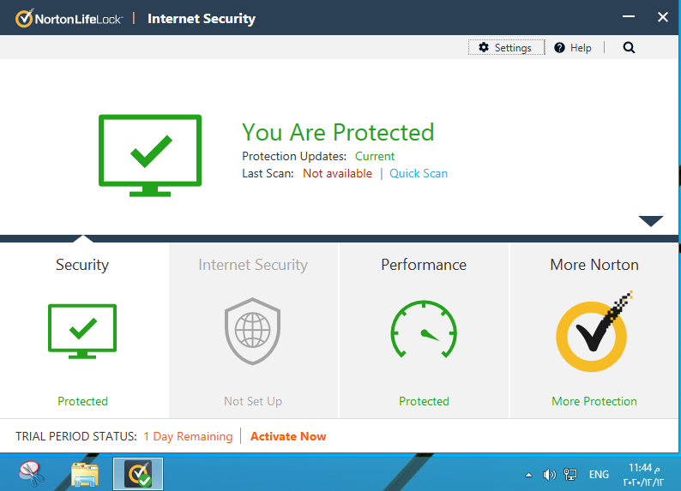Click the Performance speedometer icon
The image size is (681, 491).
click(x=424, y=330)
